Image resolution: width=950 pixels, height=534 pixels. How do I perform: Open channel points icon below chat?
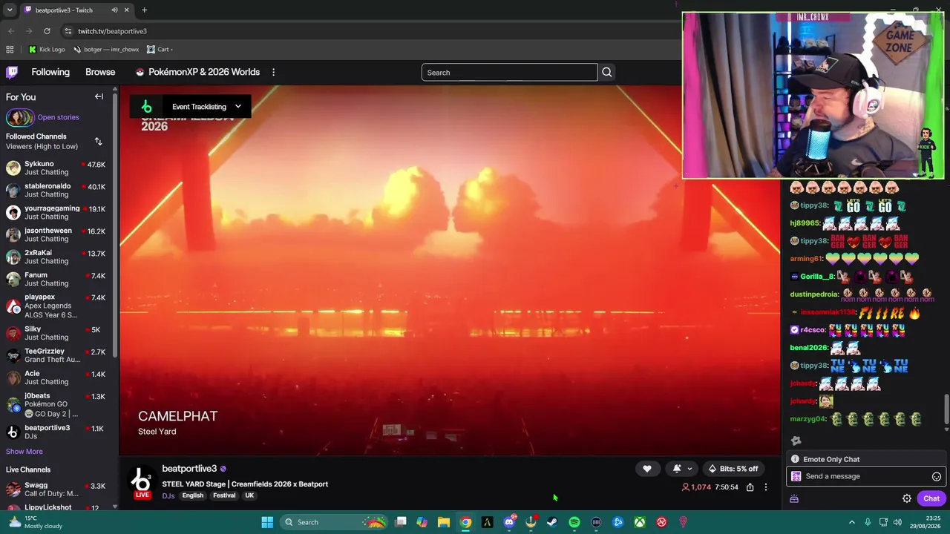pyautogui.click(x=794, y=498)
